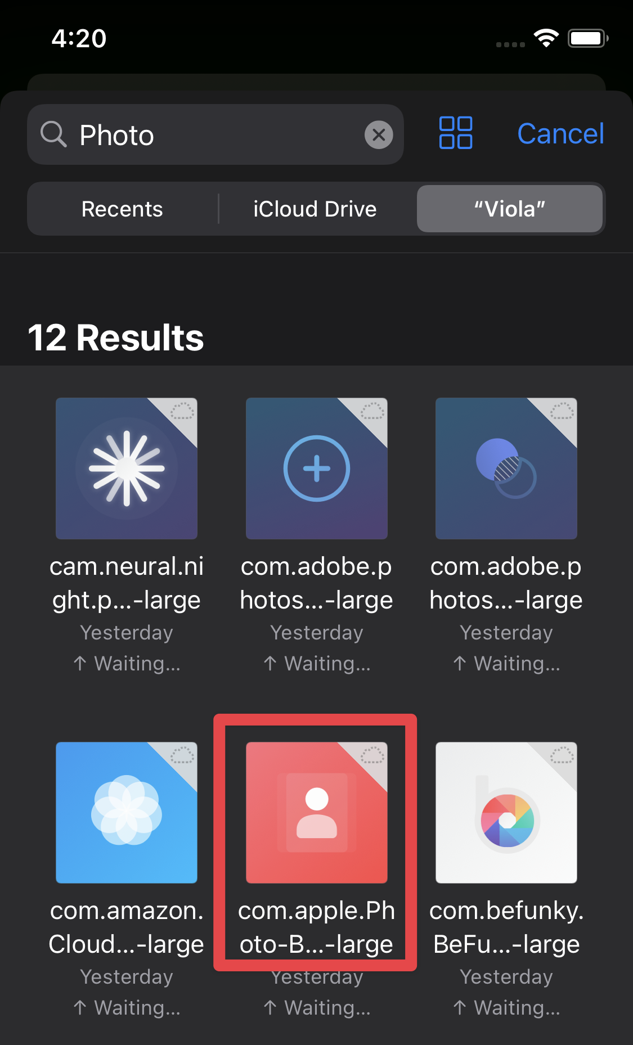Screen dimensions: 633x1045
Task: Tap the cam.neural.night file name label
Action: pos(127,583)
